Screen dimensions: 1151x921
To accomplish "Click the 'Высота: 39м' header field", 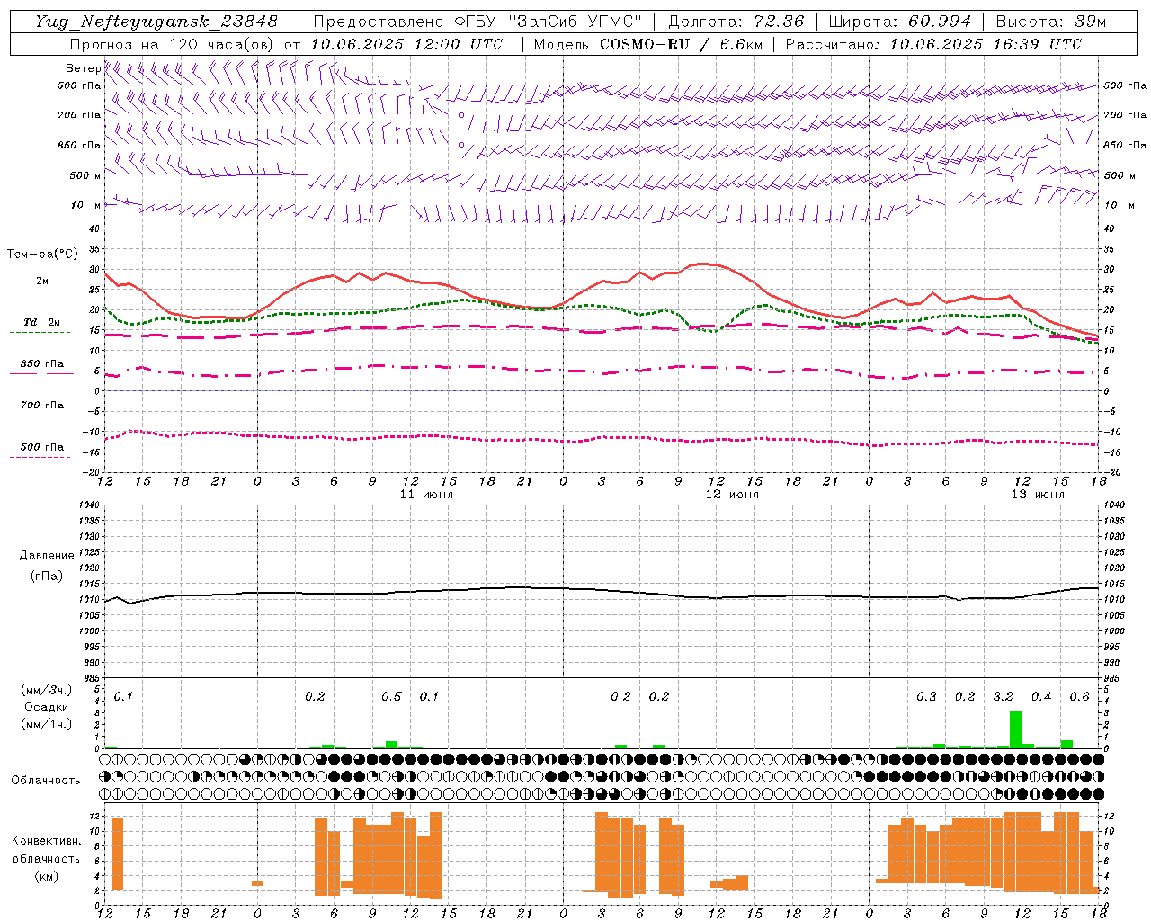I will coord(1050,22).
